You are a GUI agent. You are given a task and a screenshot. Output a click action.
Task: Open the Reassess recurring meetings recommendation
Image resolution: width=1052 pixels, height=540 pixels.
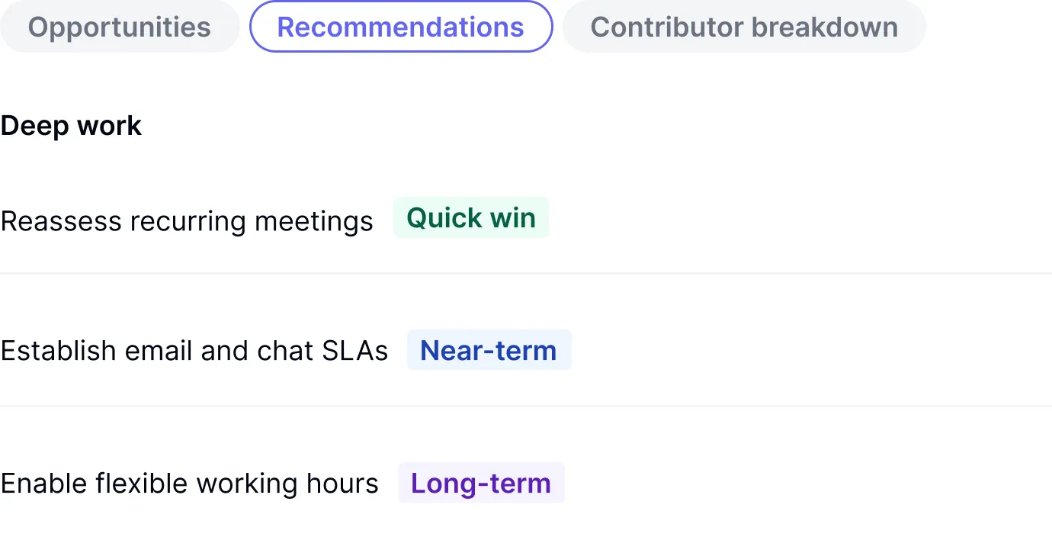(187, 221)
